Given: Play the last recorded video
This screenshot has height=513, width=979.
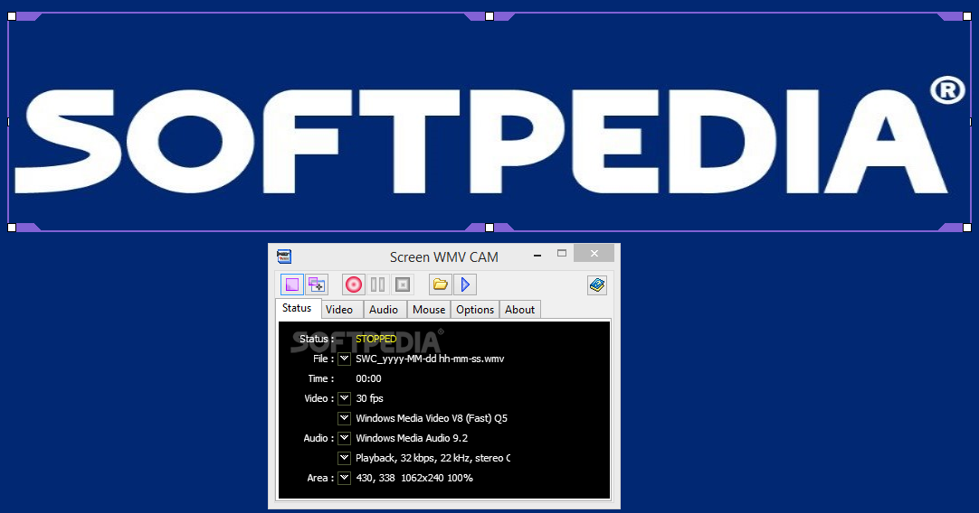Looking at the screenshot, I should pyautogui.click(x=465, y=284).
